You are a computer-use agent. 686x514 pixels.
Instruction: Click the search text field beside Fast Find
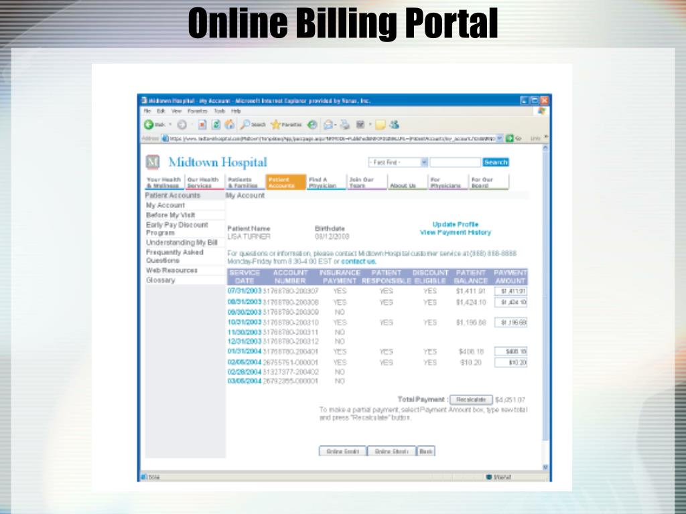[455, 162]
